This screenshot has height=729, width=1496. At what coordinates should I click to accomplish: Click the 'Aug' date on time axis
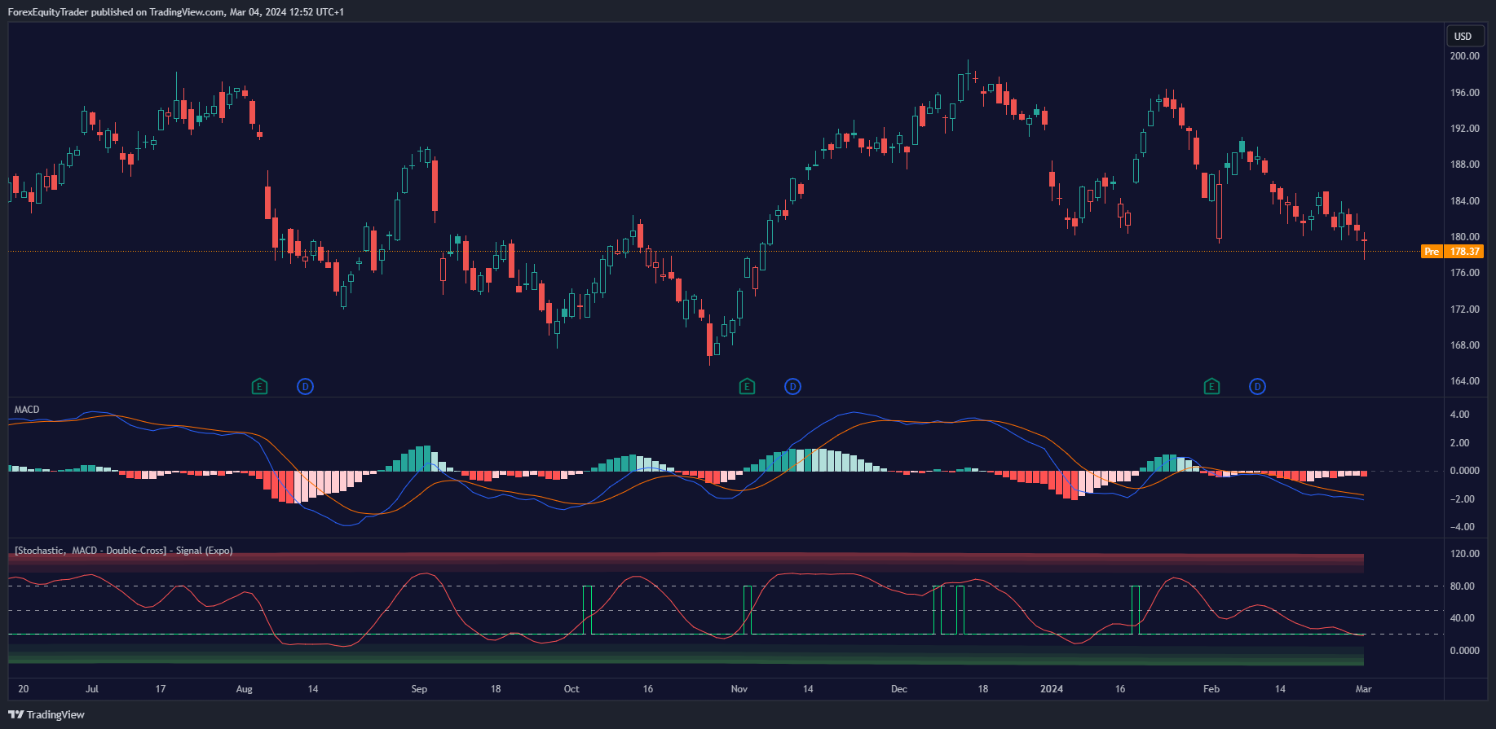click(x=245, y=689)
